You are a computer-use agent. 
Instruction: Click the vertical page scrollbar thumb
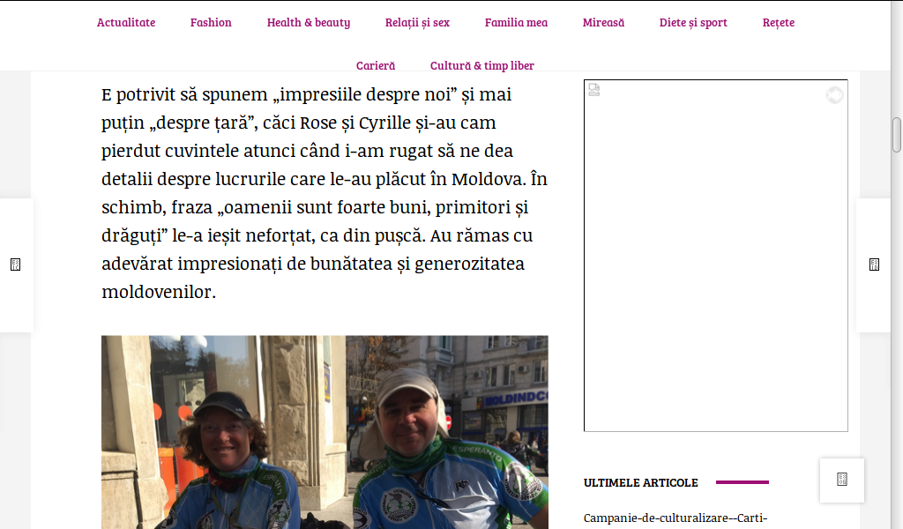pos(897,135)
